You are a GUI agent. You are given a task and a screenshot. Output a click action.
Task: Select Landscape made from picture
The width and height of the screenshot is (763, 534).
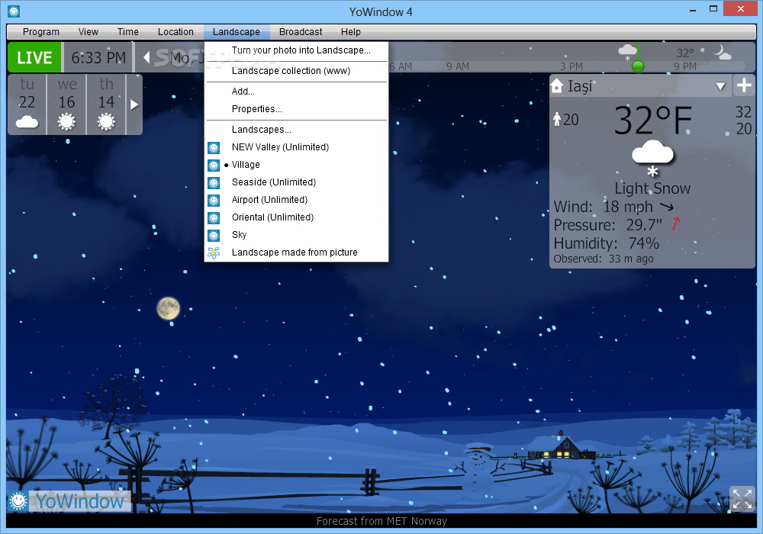point(296,252)
